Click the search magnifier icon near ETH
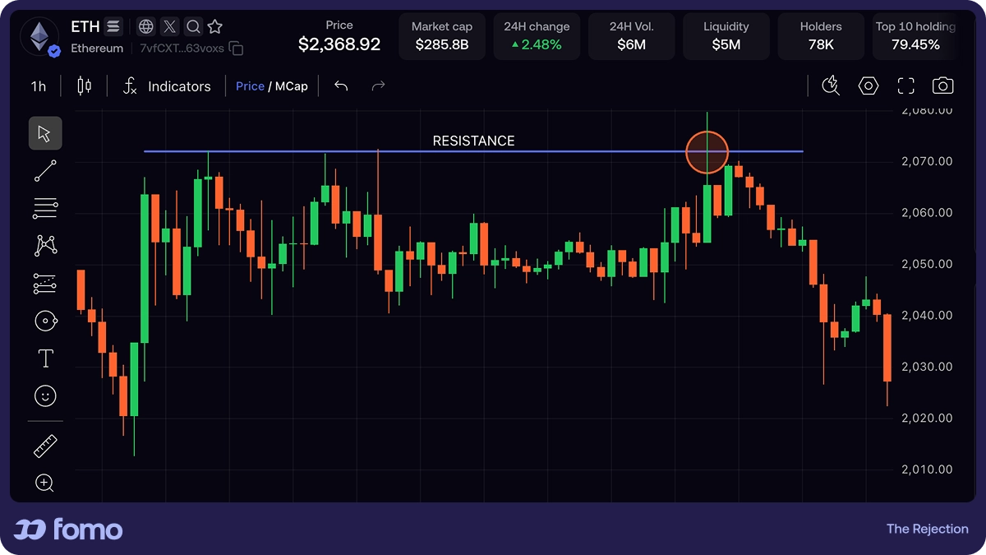 (193, 27)
